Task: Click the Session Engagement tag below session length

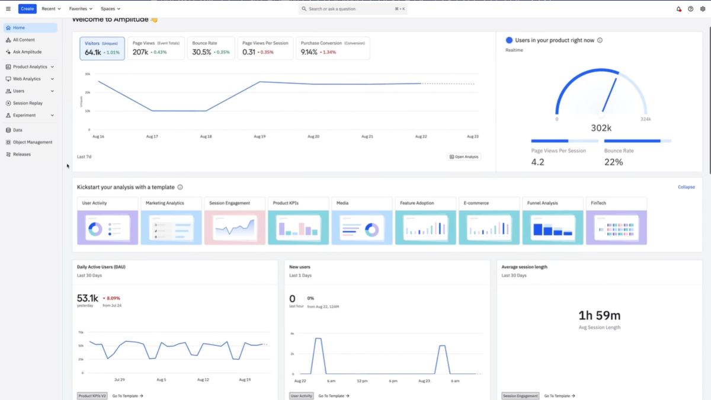Action: click(521, 396)
